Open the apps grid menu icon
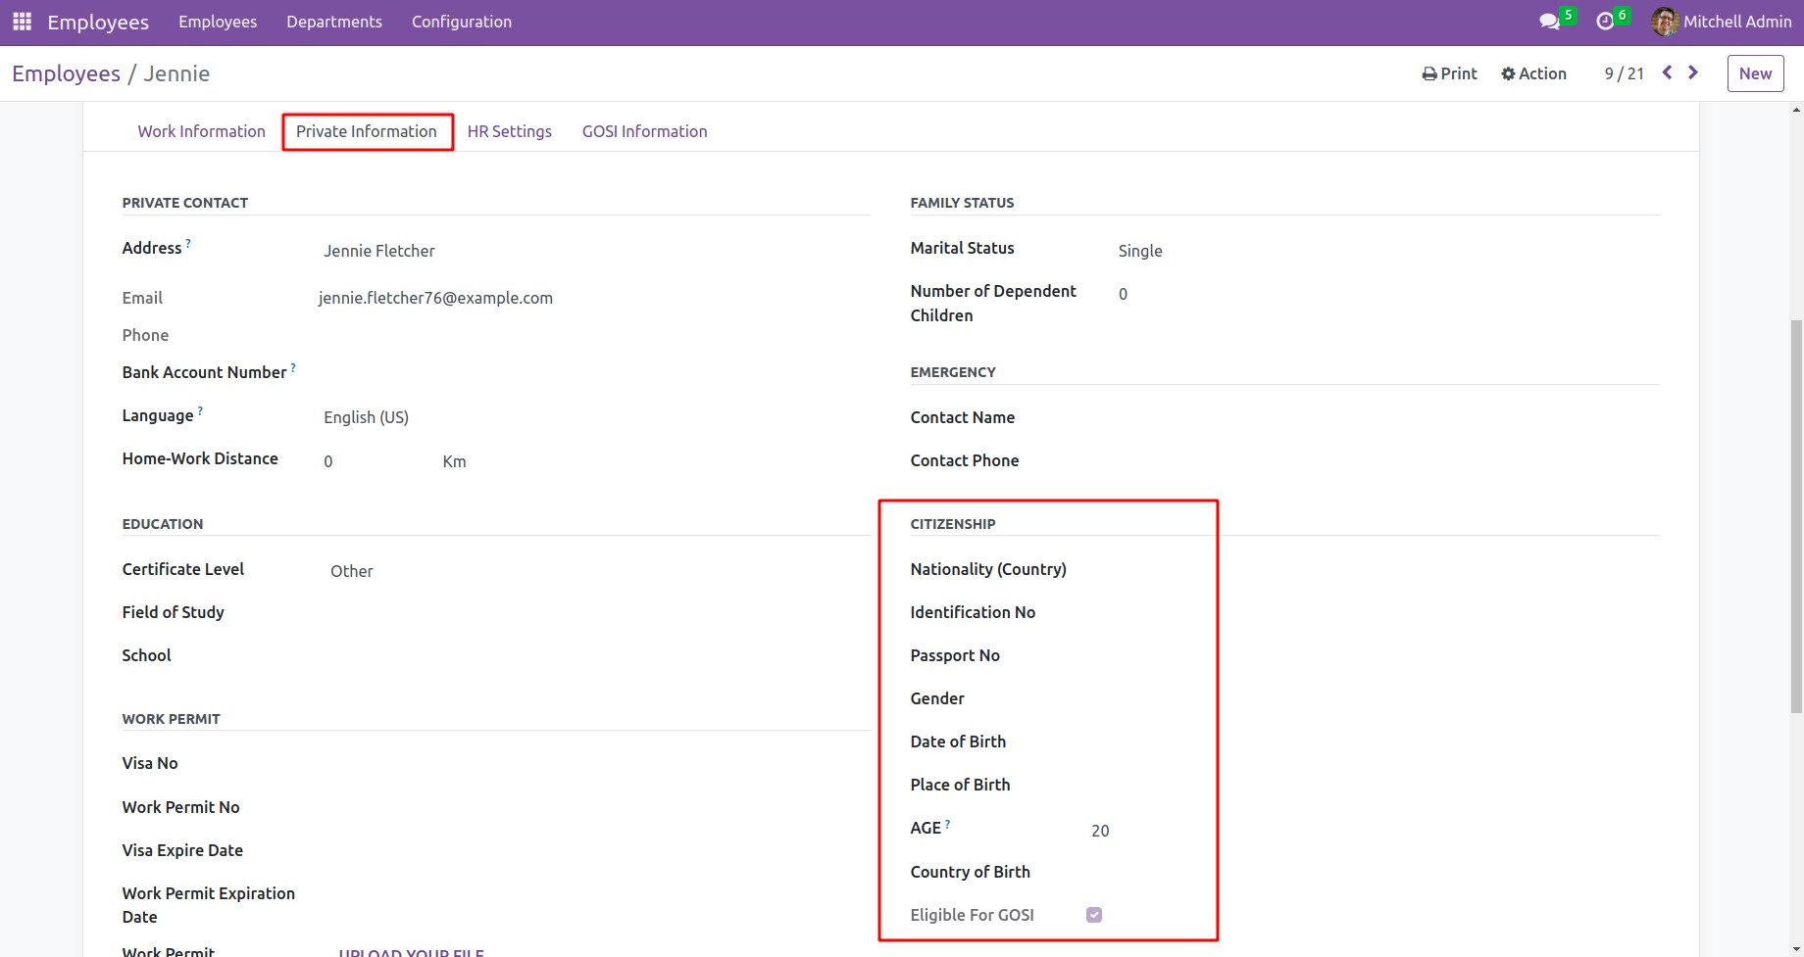 pos(22,22)
